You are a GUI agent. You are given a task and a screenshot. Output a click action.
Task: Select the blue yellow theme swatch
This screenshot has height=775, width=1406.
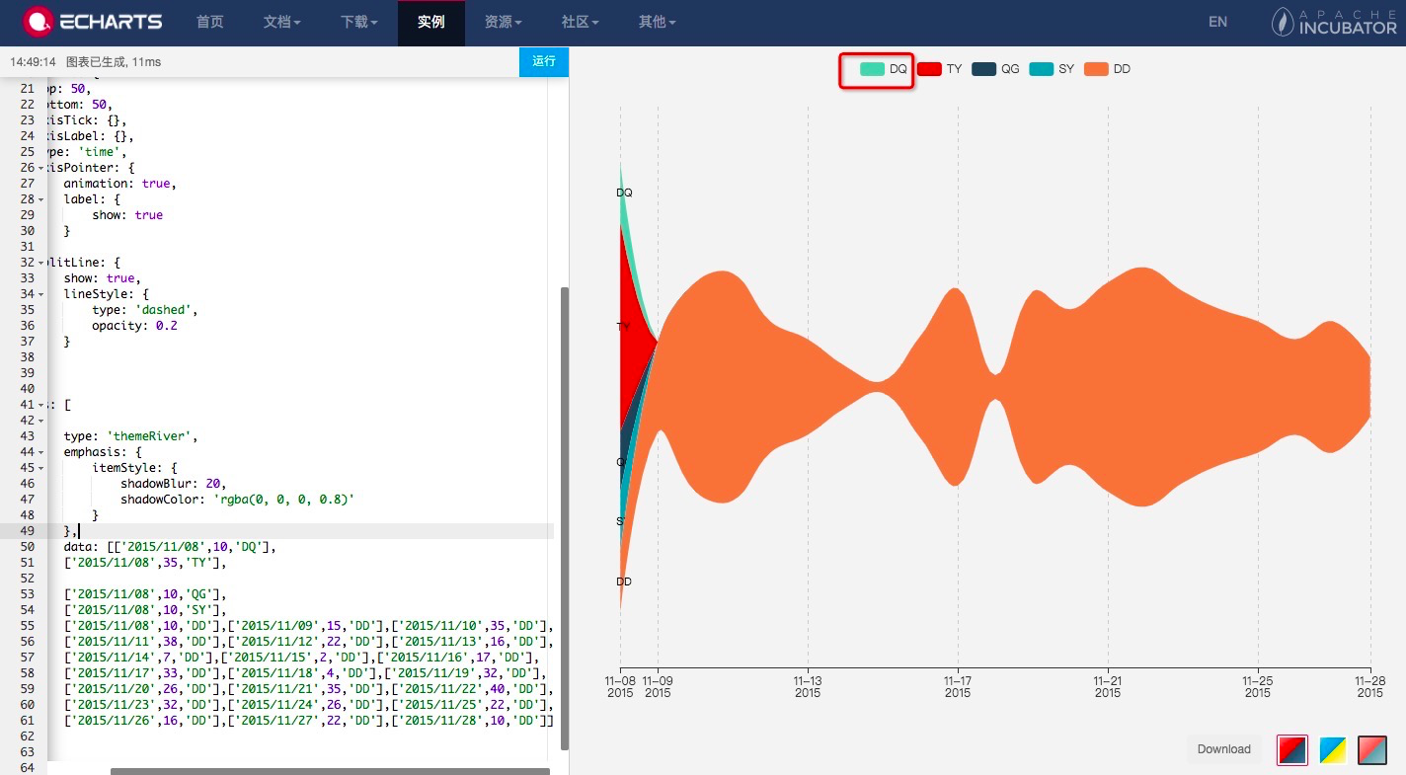pyautogui.click(x=1333, y=749)
